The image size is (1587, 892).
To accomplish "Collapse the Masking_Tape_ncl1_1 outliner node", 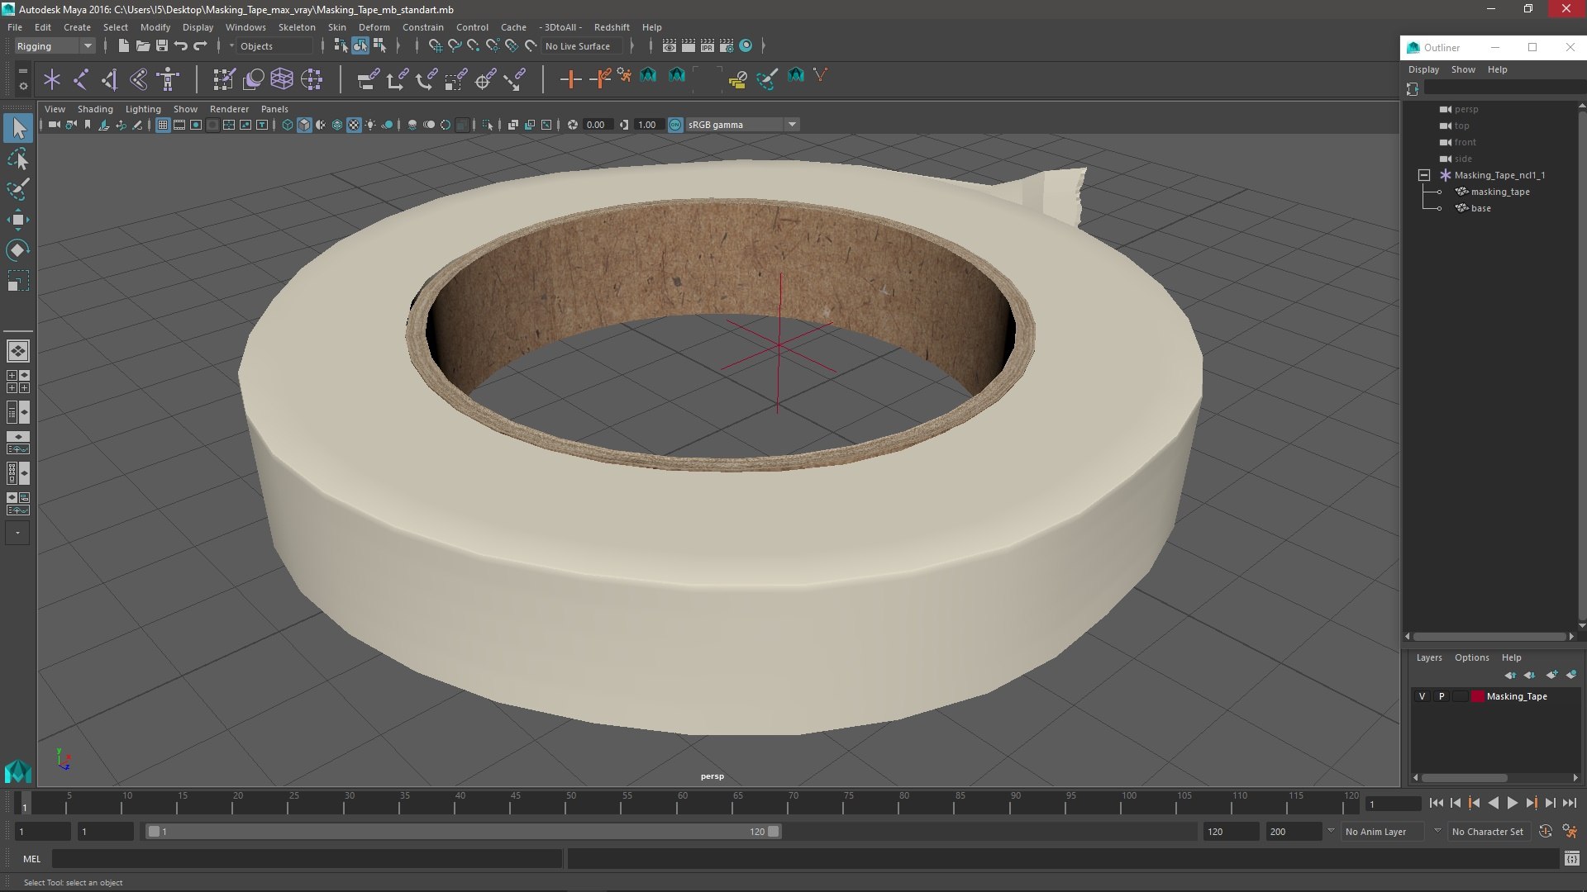I will tap(1424, 175).
